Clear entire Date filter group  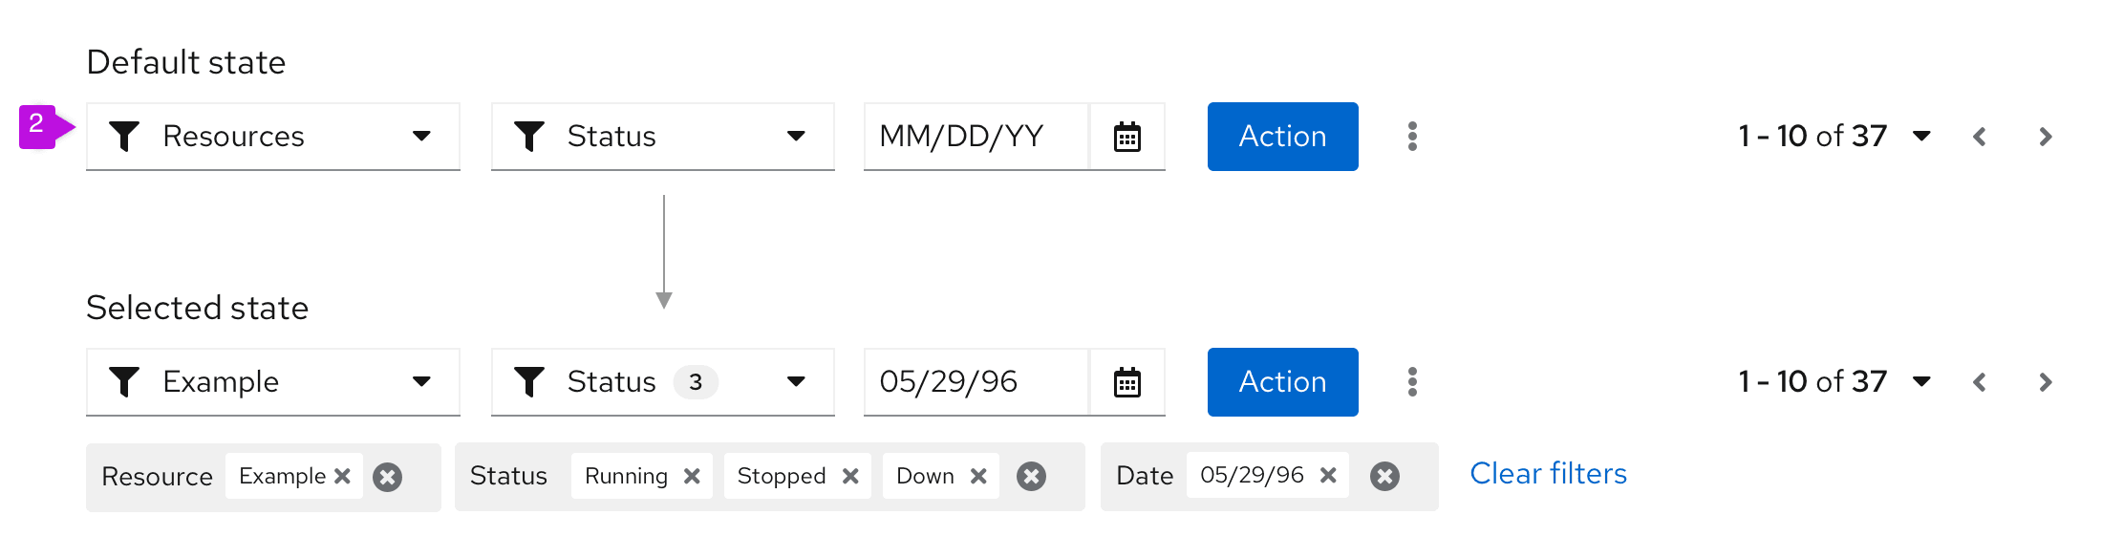coord(1384,476)
